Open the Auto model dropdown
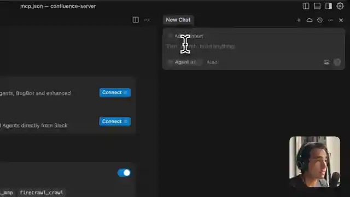The width and height of the screenshot is (350, 197). pos(212,62)
